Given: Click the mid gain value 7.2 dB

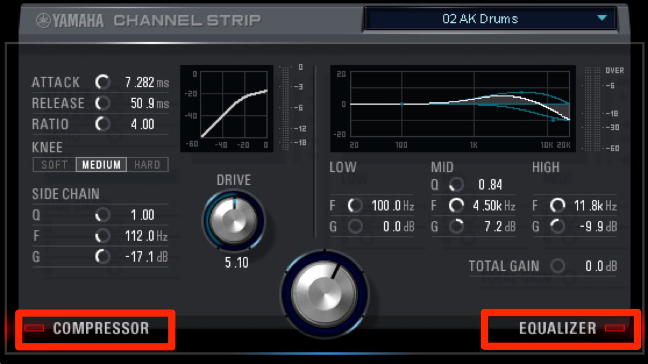Looking at the screenshot, I should pyautogui.click(x=500, y=226).
